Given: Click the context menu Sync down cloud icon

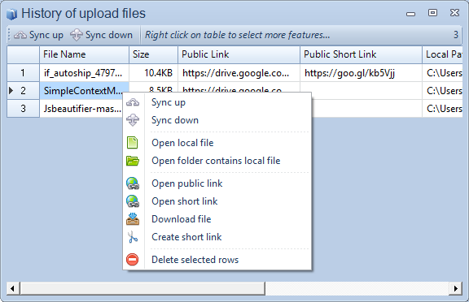Looking at the screenshot, I should (133, 120).
